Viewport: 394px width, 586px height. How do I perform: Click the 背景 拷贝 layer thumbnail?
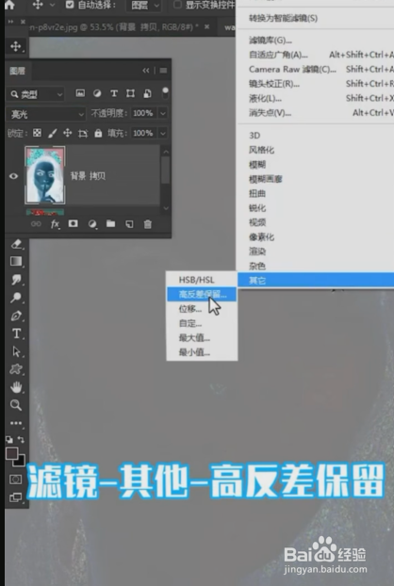coord(45,175)
